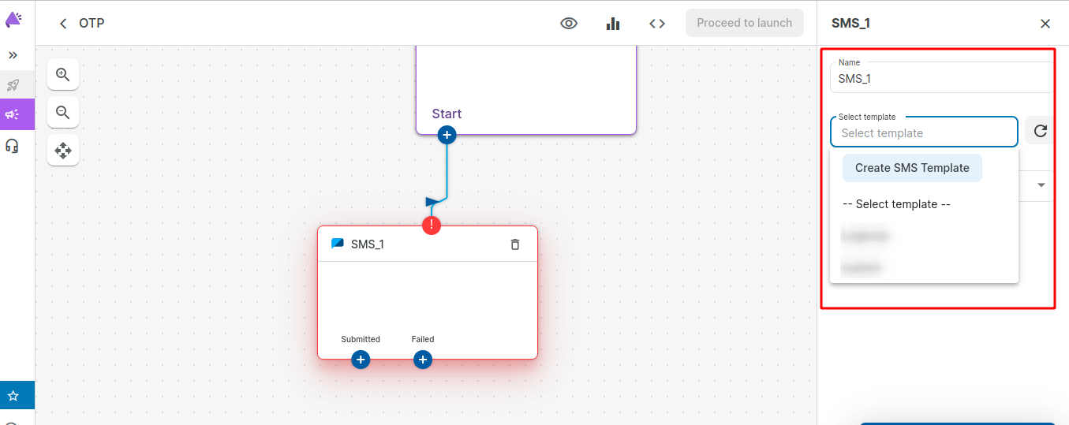The image size is (1069, 425).
Task: Choose the '-- Select template --' option
Action: pyautogui.click(x=896, y=204)
